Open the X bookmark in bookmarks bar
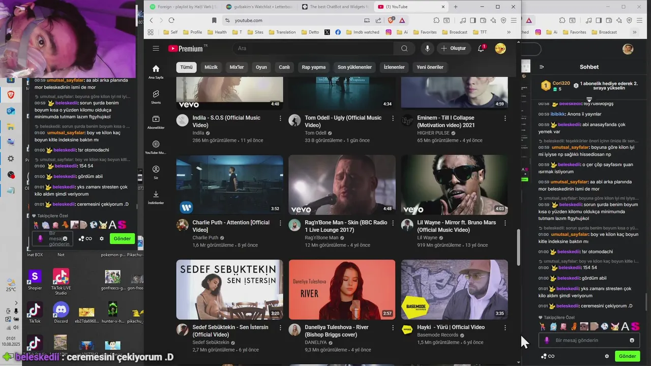 (x=327, y=32)
